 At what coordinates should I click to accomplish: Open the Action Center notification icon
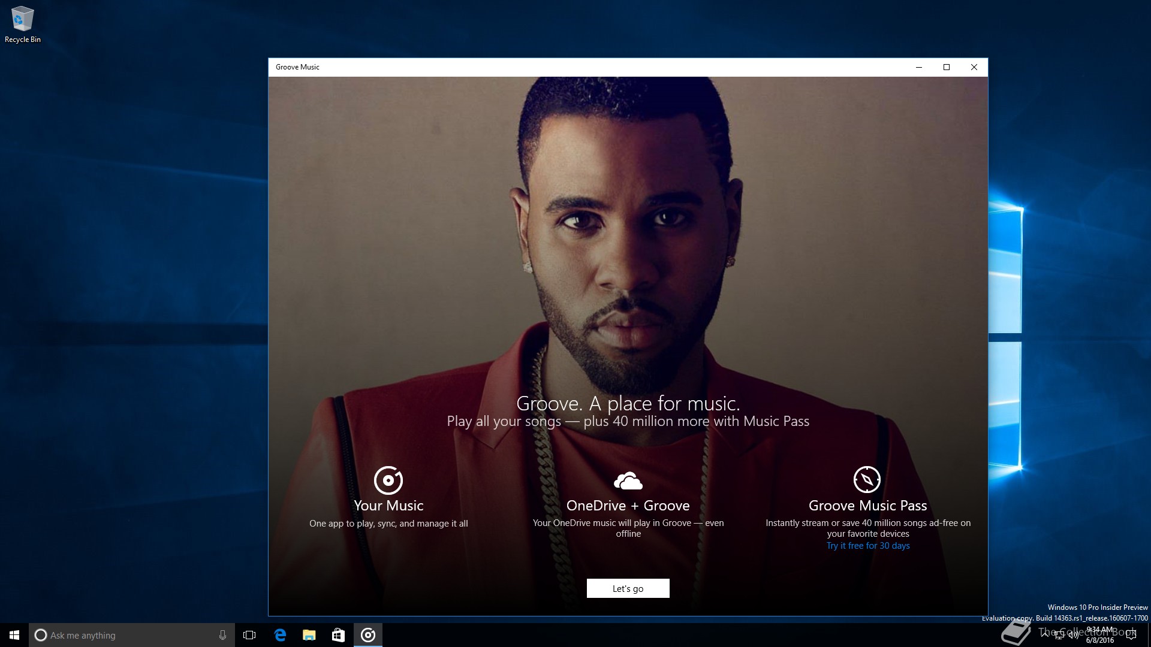coord(1131,635)
